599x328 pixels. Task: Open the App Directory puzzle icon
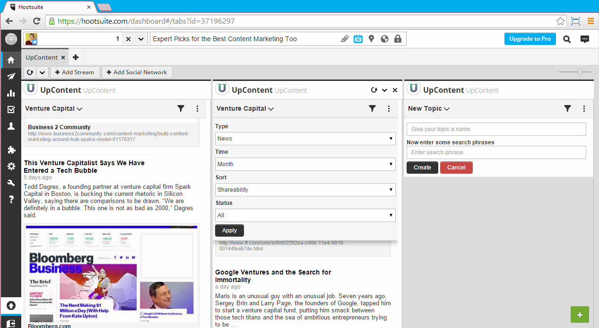[x=11, y=150]
